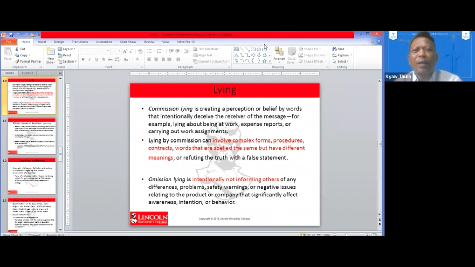This screenshot has width=475, height=267.
Task: Open the Section dropdown
Action: [x=67, y=62]
